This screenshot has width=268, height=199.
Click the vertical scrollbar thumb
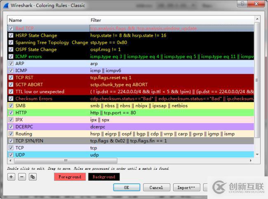(x=257, y=80)
